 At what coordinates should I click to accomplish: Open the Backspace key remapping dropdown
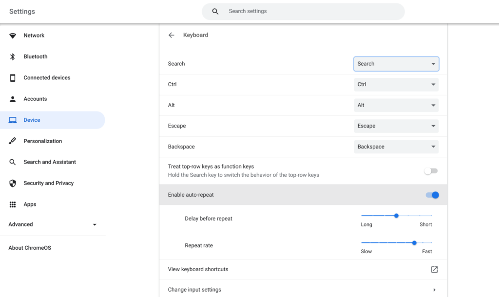[396, 147]
